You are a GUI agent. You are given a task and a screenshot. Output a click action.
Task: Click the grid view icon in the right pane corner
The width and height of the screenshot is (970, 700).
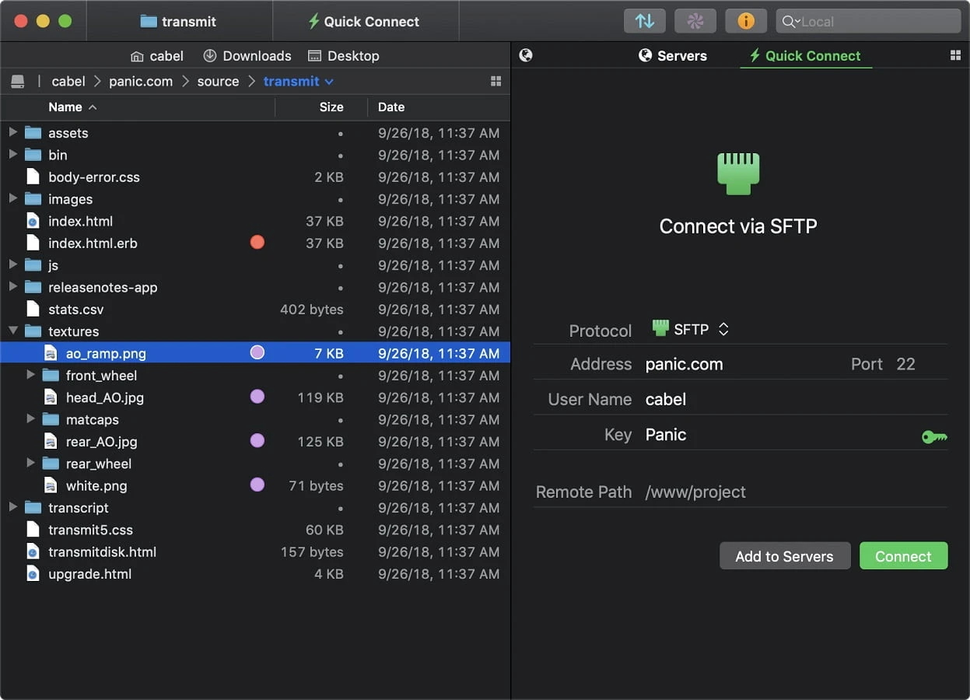click(x=955, y=55)
